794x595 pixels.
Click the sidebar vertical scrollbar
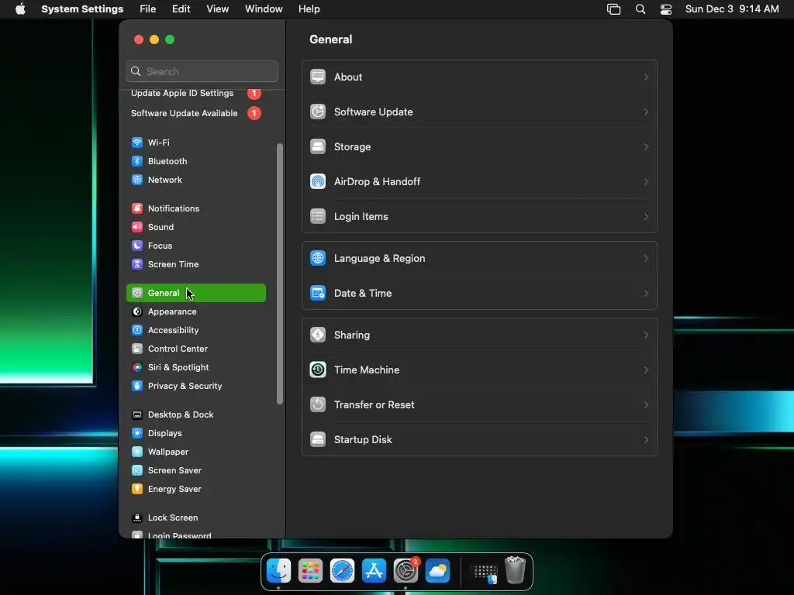279,273
